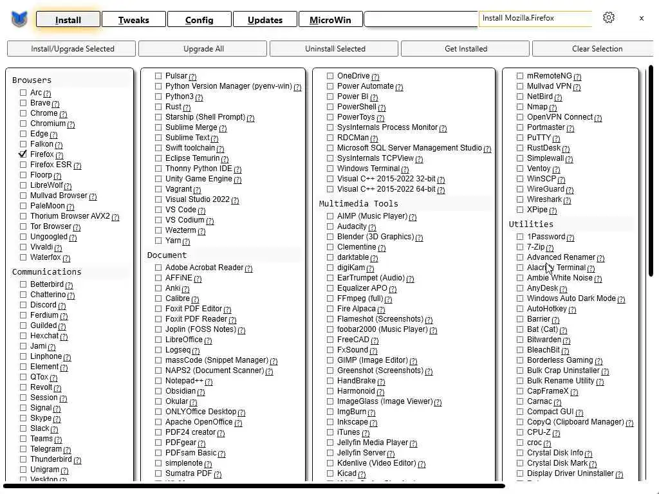Screen dimensions: 659x494
Task: Tick the GIMP (Image Editor) checkbox
Action: (330, 360)
